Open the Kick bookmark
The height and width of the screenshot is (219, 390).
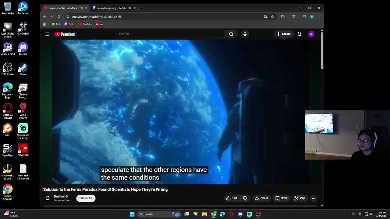[x=56, y=24]
